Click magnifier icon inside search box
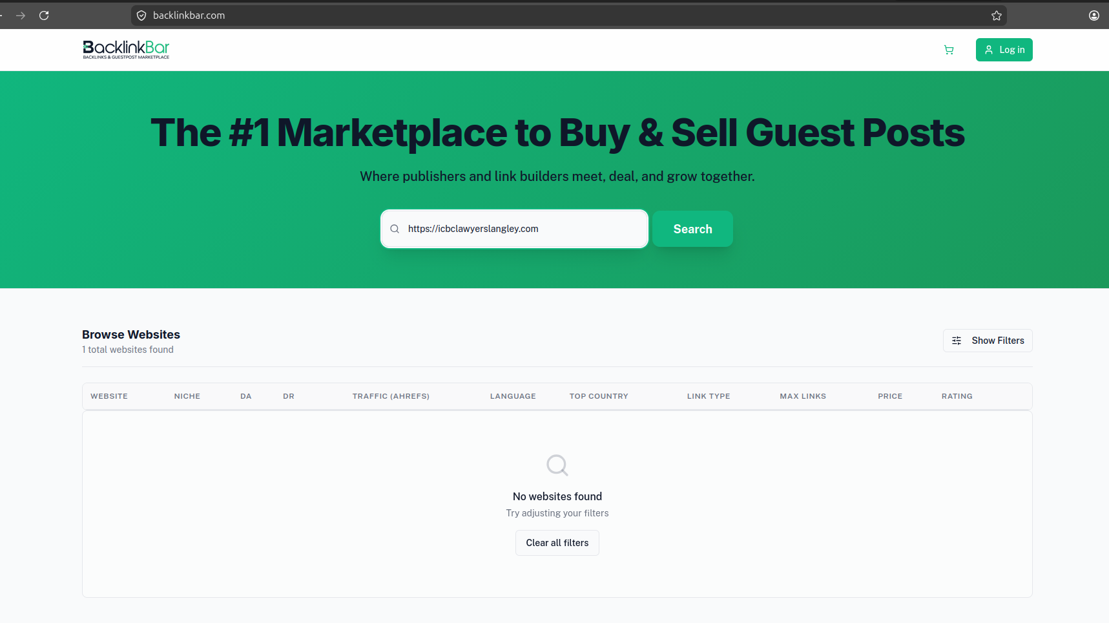The image size is (1109, 623). click(395, 229)
